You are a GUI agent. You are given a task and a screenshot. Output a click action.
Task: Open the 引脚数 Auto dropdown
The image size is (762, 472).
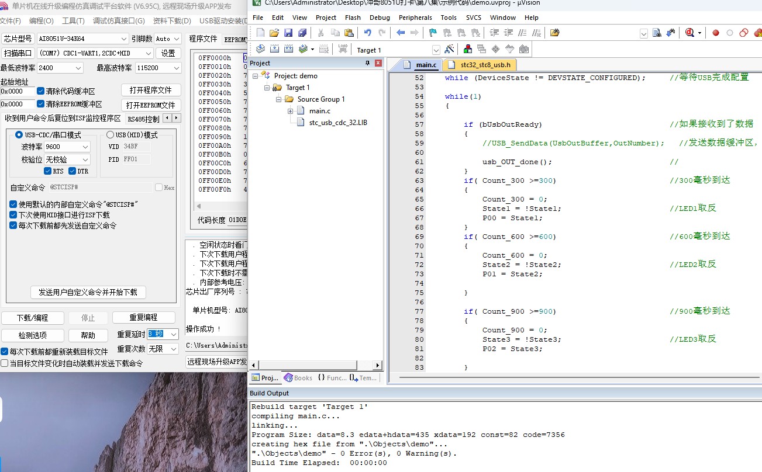[x=169, y=39]
